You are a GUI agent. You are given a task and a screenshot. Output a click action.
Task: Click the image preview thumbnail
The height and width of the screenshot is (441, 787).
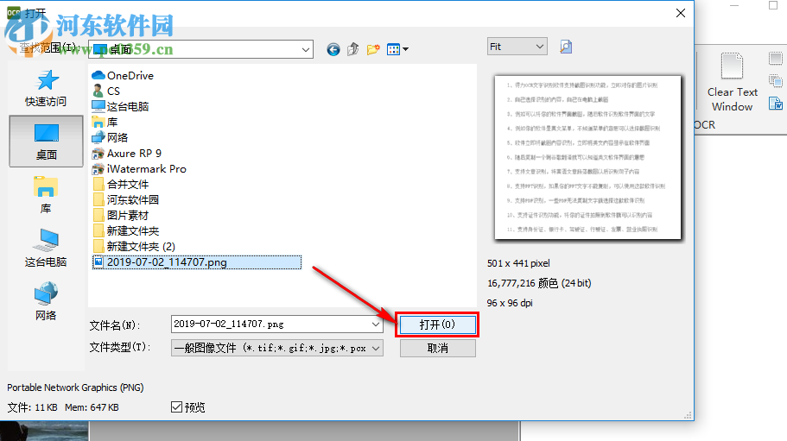point(587,157)
